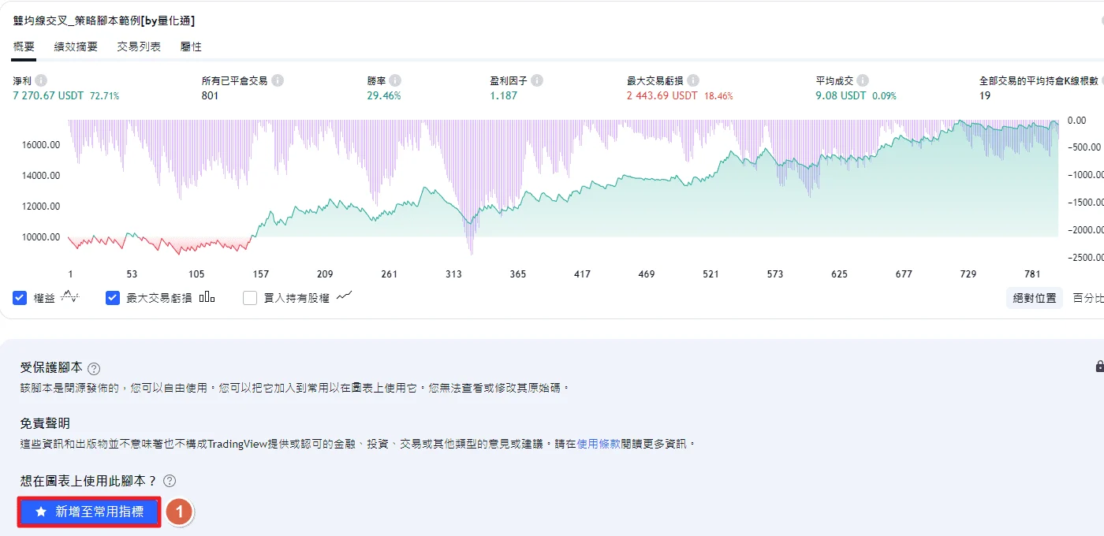Image resolution: width=1104 pixels, height=536 pixels.
Task: Click max drawdown value 2 443.69 USDT
Action: (x=662, y=95)
